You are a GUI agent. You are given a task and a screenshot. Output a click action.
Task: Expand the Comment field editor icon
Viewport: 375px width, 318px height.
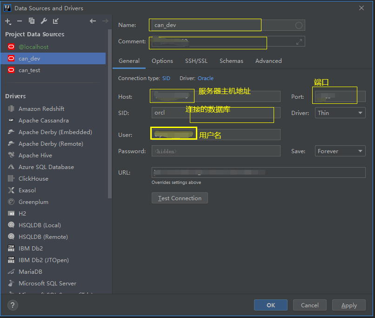click(x=299, y=42)
